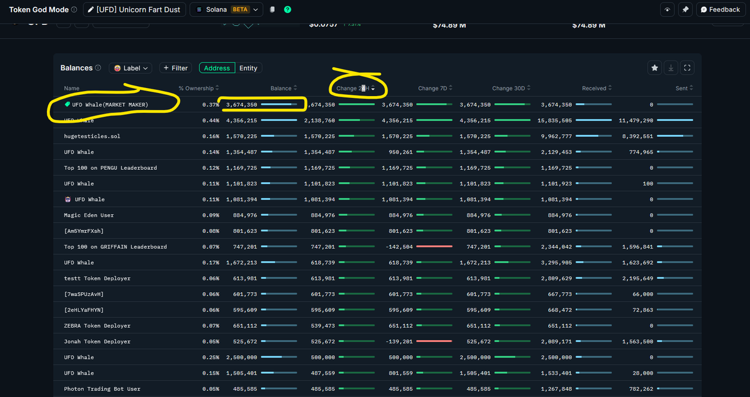The height and width of the screenshot is (397, 750).
Task: Click the 1,570,225 balance of hugetesticles.sol
Action: (241, 136)
